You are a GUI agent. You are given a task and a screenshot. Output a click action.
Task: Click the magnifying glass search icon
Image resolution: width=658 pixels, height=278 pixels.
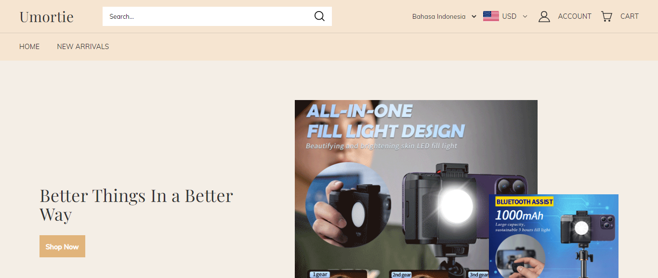click(319, 16)
